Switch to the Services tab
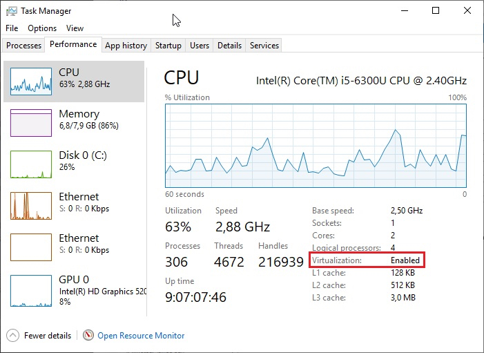 tap(264, 46)
